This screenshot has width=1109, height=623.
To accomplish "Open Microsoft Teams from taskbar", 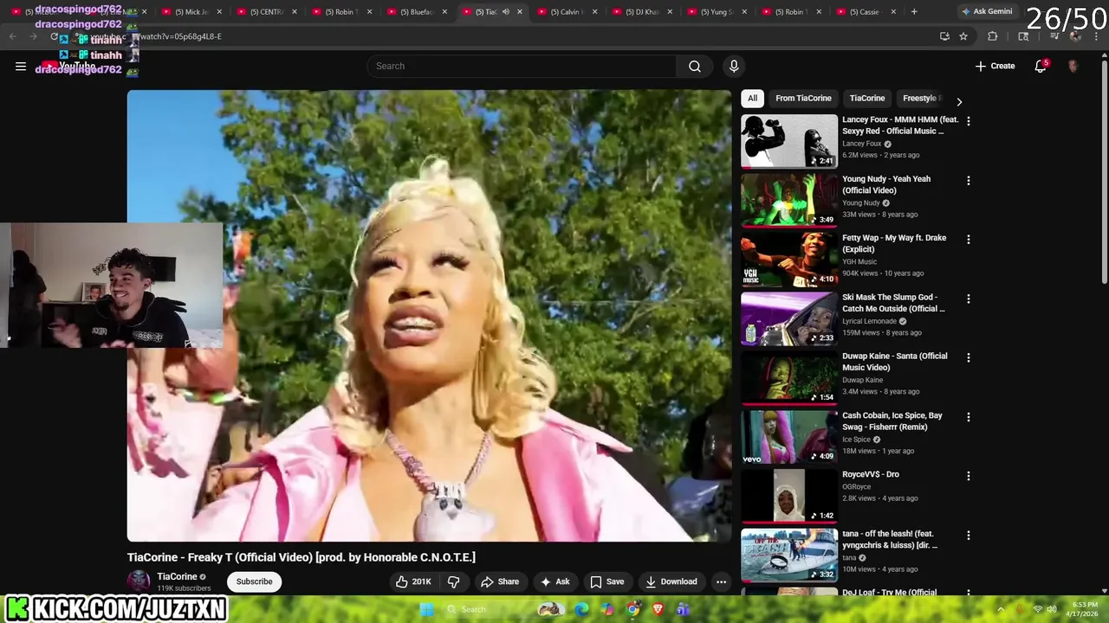I will [x=683, y=609].
